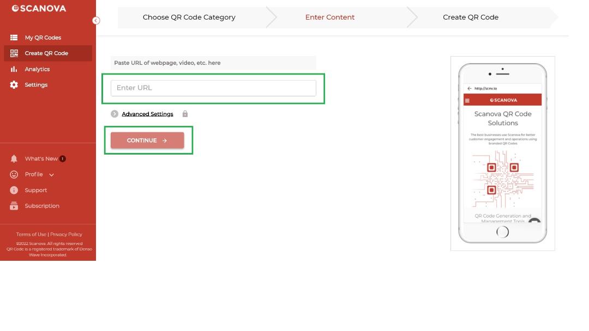This screenshot has width=589, height=331.
Task: Select the Create QR Code icon
Action: (x=14, y=53)
